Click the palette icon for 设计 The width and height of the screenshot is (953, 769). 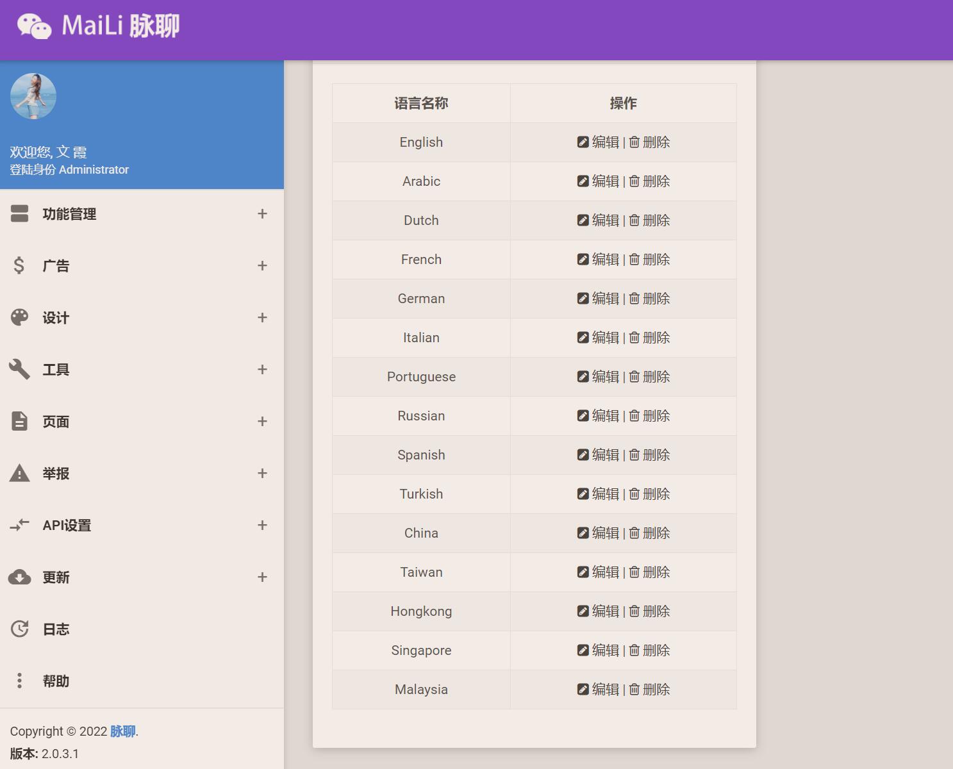click(19, 317)
